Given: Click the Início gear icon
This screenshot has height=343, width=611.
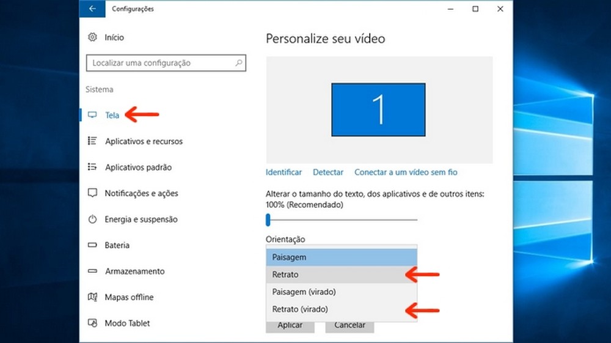Looking at the screenshot, I should 92,37.
